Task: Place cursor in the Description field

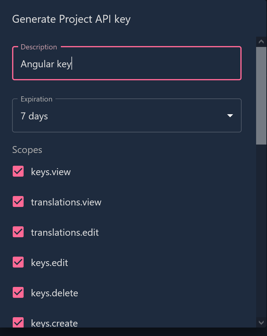Action: click(127, 64)
